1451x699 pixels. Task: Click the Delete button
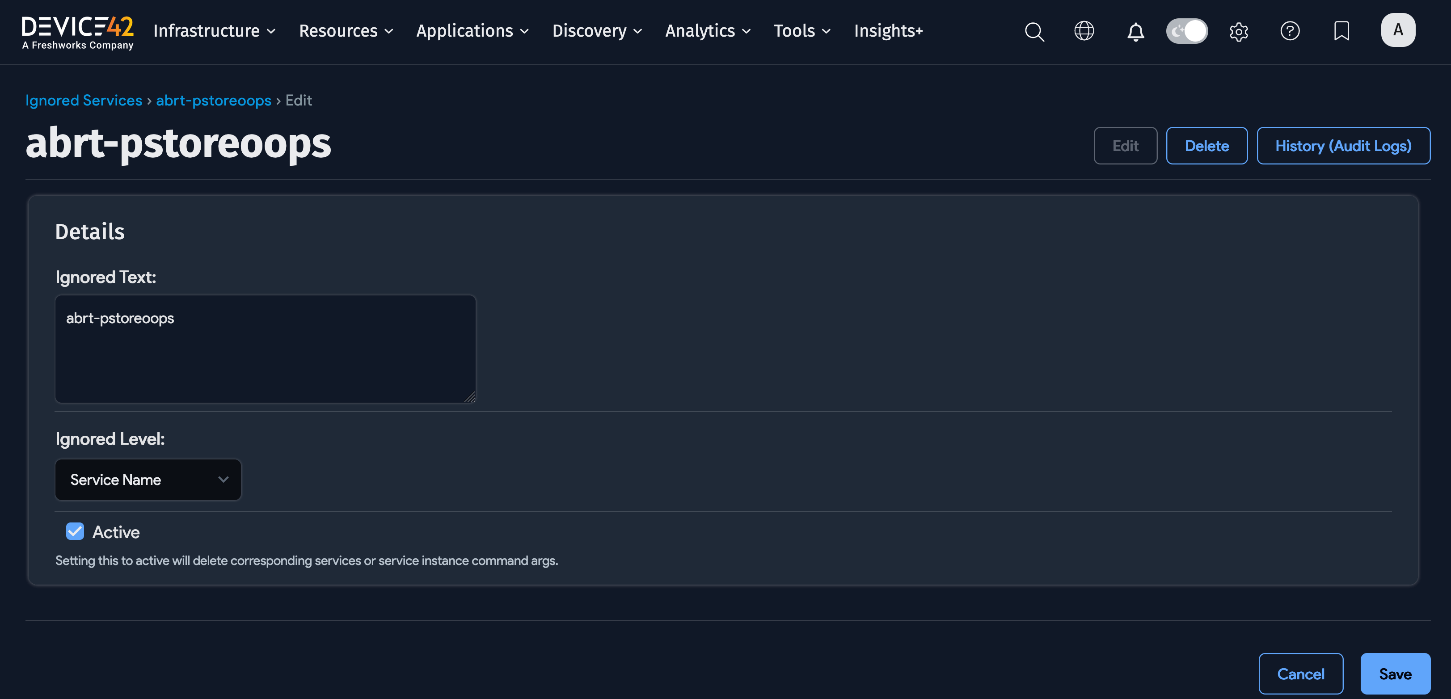tap(1206, 146)
